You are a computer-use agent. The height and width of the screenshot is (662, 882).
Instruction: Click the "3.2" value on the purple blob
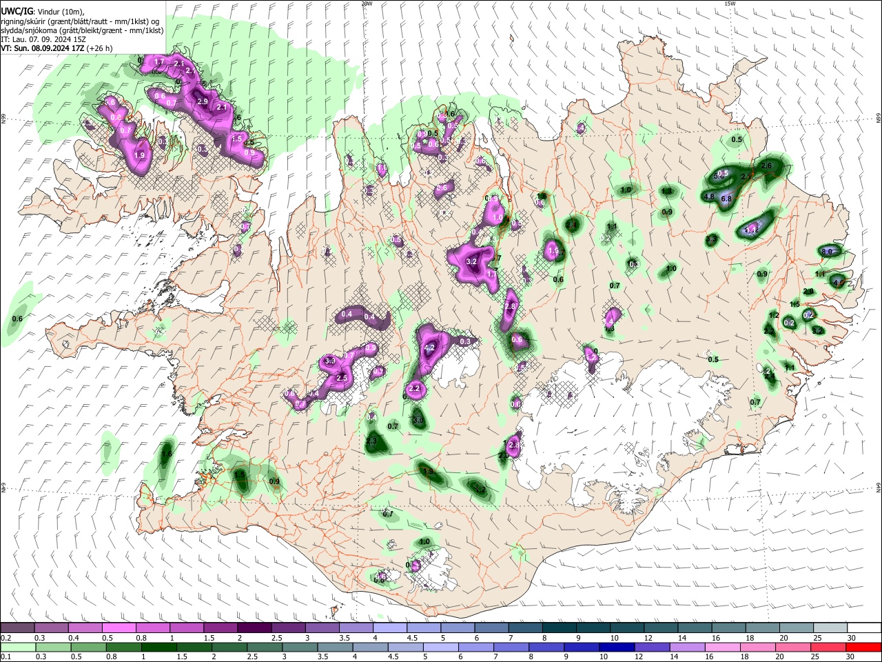(472, 262)
